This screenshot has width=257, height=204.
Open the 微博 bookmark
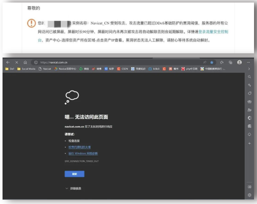[x=96, y=69]
